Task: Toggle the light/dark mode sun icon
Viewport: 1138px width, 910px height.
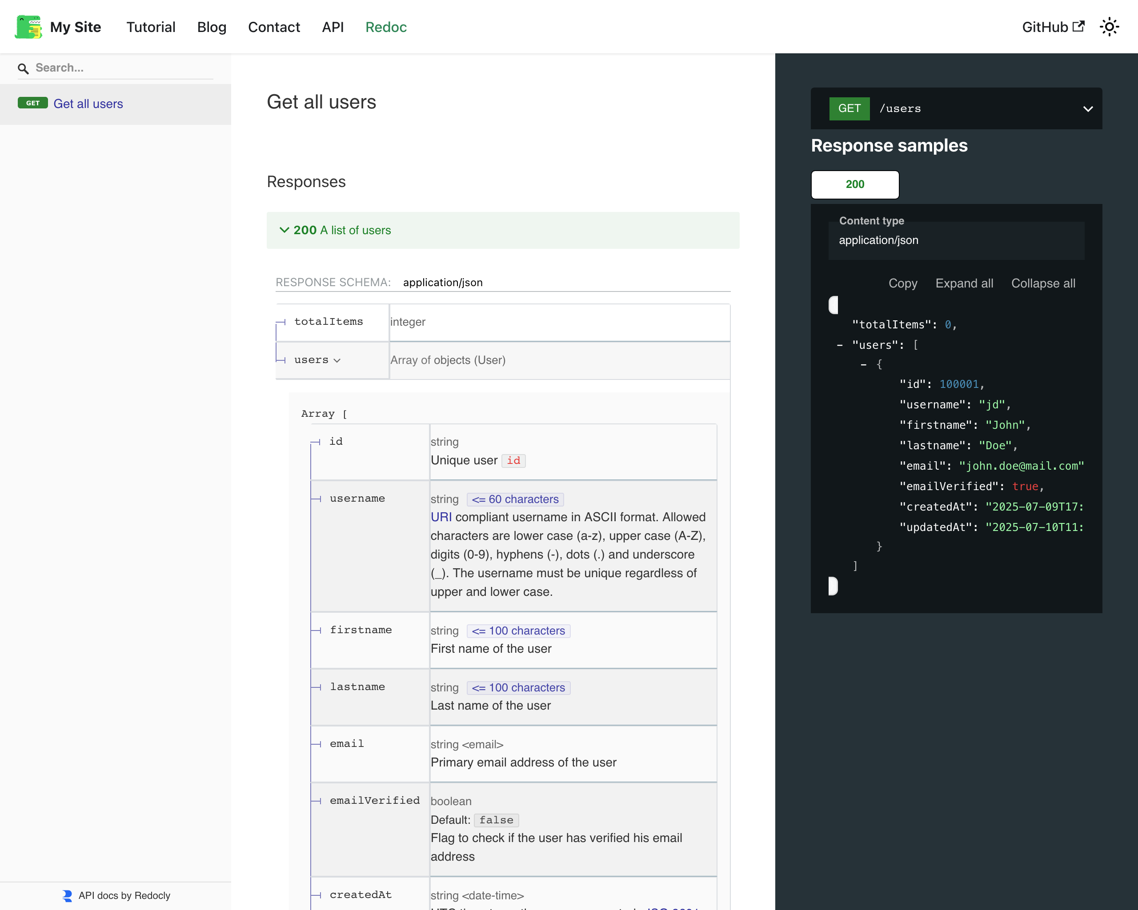Action: tap(1109, 27)
